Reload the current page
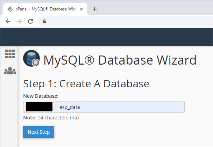The height and width of the screenshot is (147, 213). (x=30, y=21)
